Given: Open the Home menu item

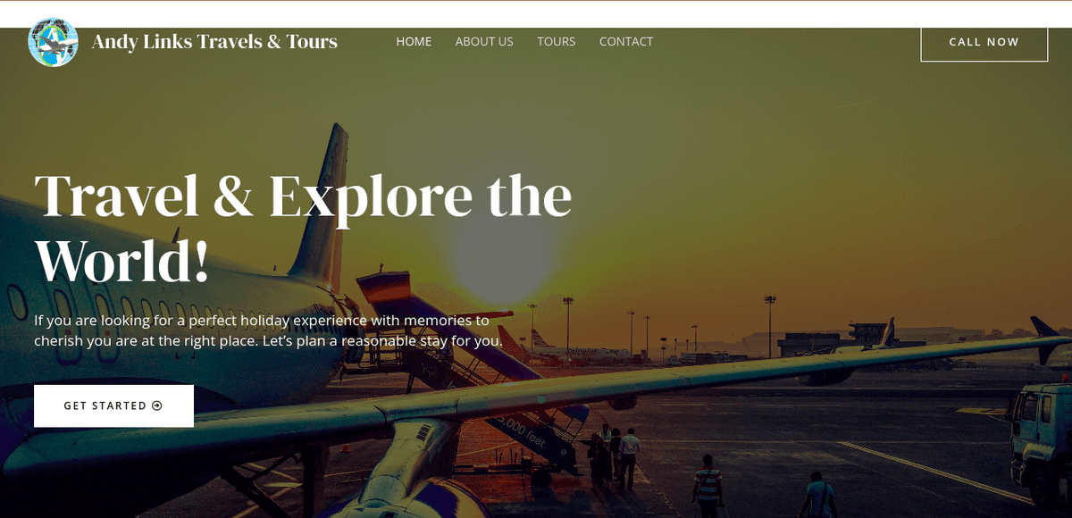Looking at the screenshot, I should (x=414, y=41).
